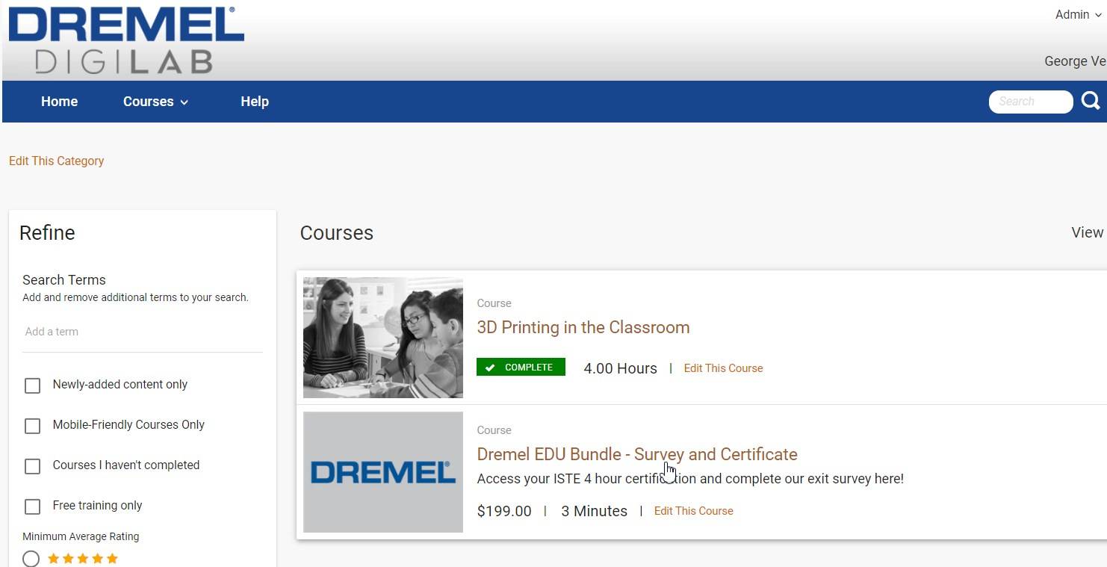Click the View option beside Courses heading
The height and width of the screenshot is (567, 1107).
tap(1088, 232)
